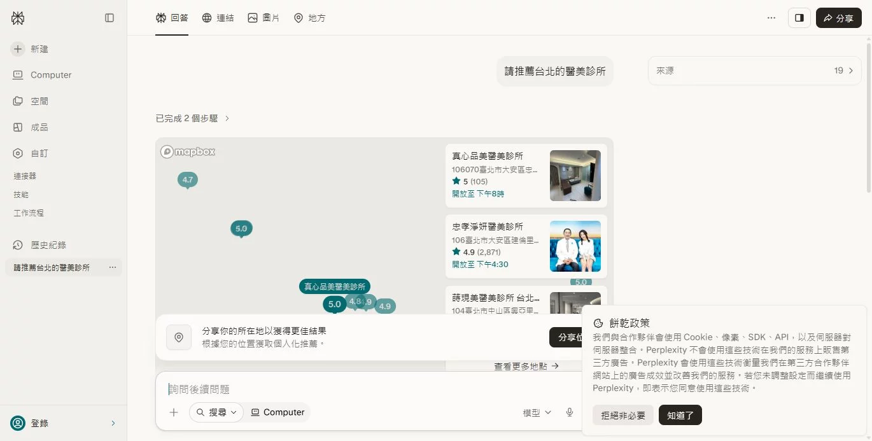Open options dots for 請推薦台北的醫美診所 thread
Image resolution: width=872 pixels, height=441 pixels.
coord(112,267)
